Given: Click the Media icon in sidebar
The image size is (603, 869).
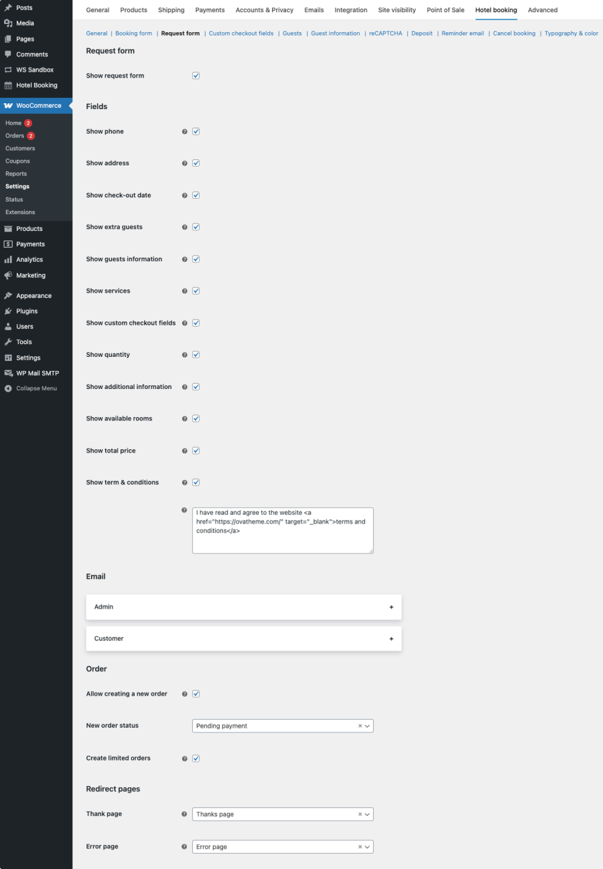Looking at the screenshot, I should coord(8,23).
